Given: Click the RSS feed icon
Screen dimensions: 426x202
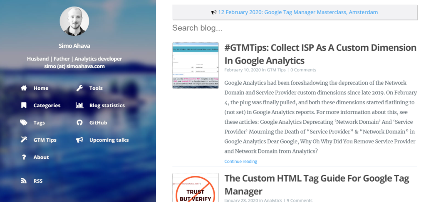Looking at the screenshot, I should pyautogui.click(x=24, y=181).
